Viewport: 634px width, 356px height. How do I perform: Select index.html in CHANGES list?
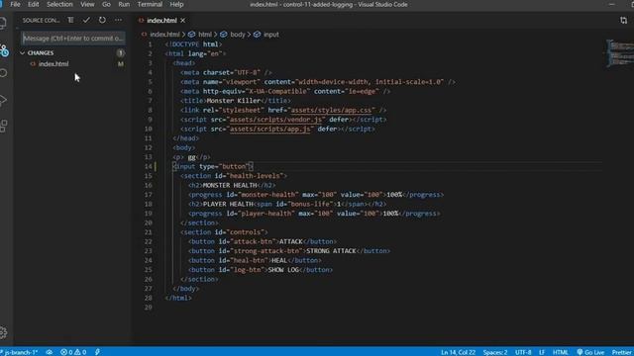click(53, 63)
